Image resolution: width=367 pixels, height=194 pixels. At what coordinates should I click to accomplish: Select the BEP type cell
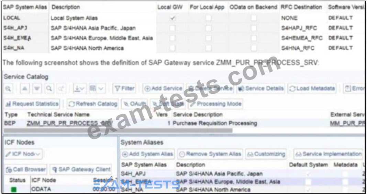tap(9, 123)
